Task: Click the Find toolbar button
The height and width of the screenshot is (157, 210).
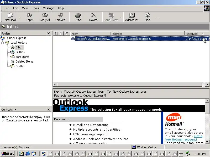Action: tap(147, 17)
